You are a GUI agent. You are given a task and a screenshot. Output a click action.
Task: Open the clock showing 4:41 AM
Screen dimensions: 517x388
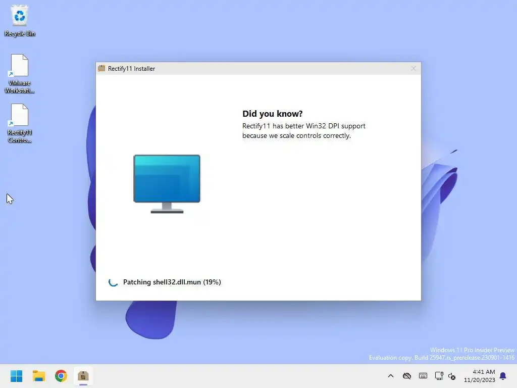[x=480, y=376]
